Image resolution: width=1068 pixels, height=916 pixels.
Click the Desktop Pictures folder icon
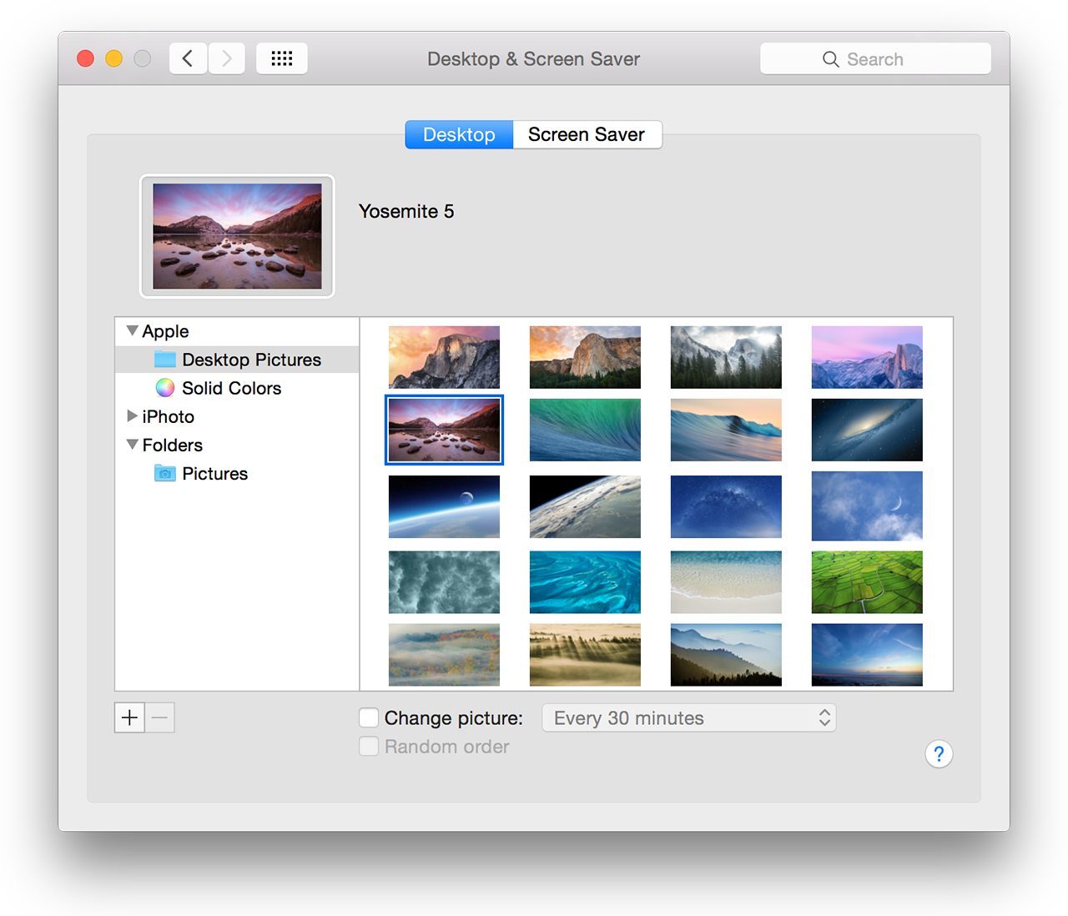(x=165, y=360)
